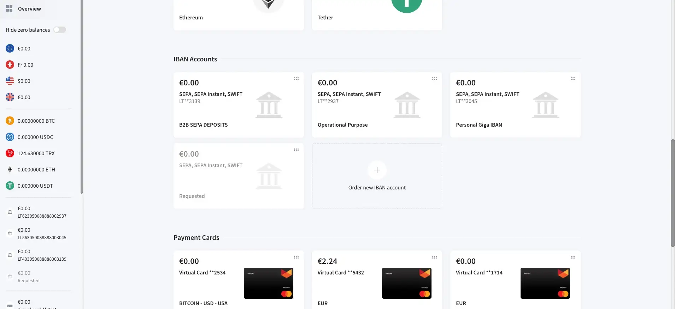This screenshot has width=675, height=309.
Task: Select the Bitcoin wallet icon
Action: tap(10, 121)
